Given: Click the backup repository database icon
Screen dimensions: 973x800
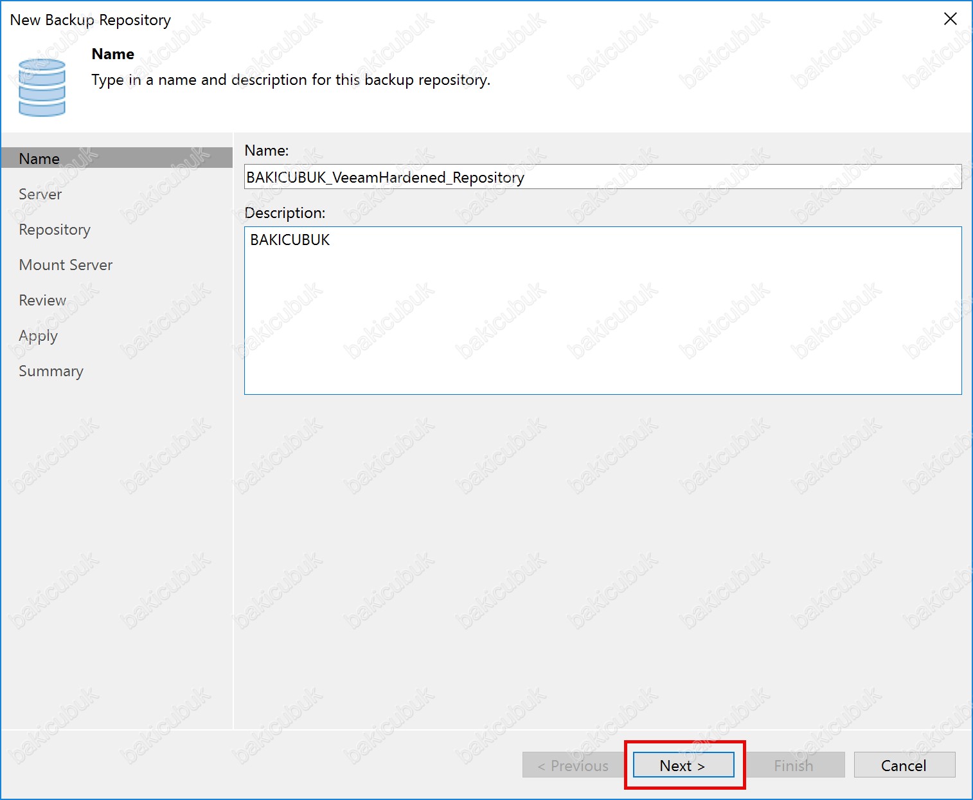Looking at the screenshot, I should pyautogui.click(x=42, y=87).
